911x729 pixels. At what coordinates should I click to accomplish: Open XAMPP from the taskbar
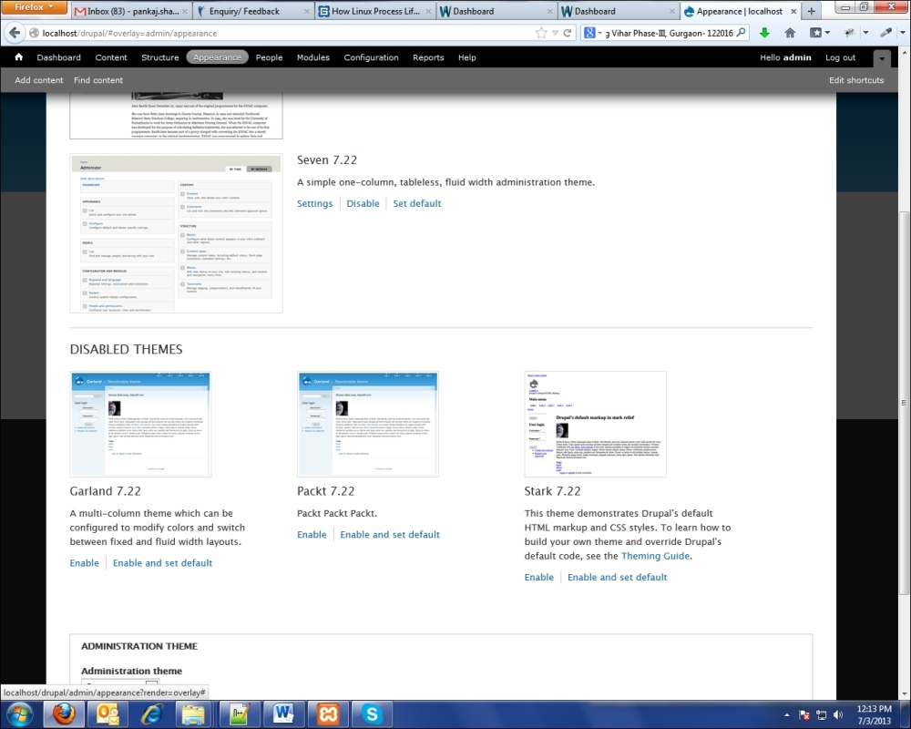click(x=327, y=714)
